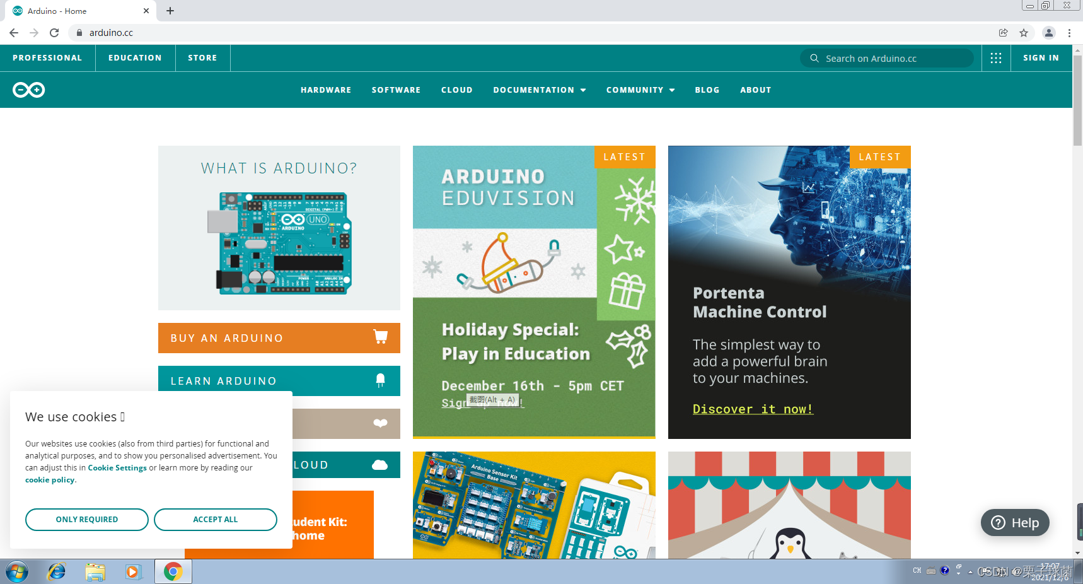This screenshot has width=1083, height=584.
Task: Click the heart icon on tan button
Action: tap(380, 423)
